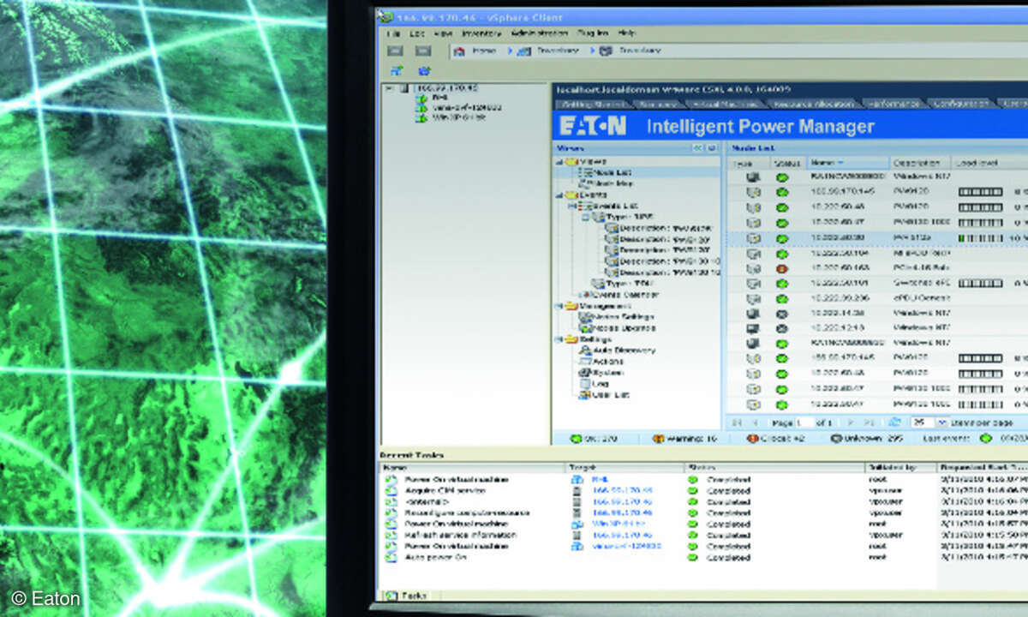1028x617 pixels.
Task: Open the Edit menu
Action: (417, 33)
